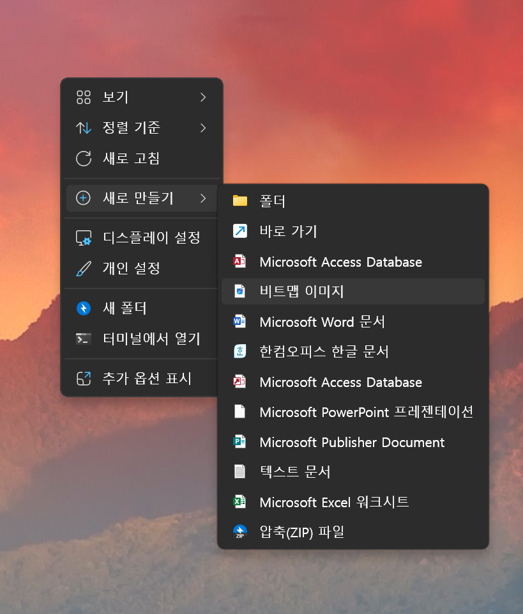Viewport: 523px width, 614px height.
Task: Create a new 한컴오피스 한글 문서
Action: click(x=353, y=351)
